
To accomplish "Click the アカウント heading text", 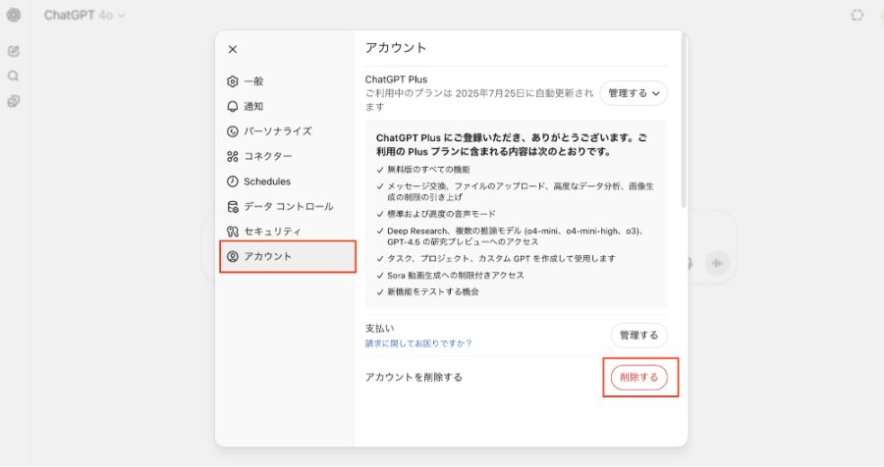I will coord(396,48).
